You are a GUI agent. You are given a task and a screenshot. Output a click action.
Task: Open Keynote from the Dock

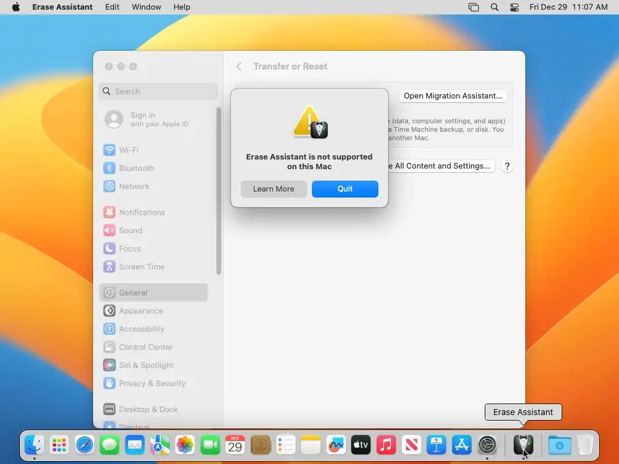[436, 445]
